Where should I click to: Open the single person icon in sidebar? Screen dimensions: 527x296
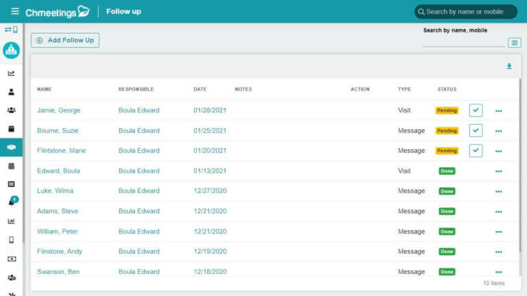click(x=11, y=92)
